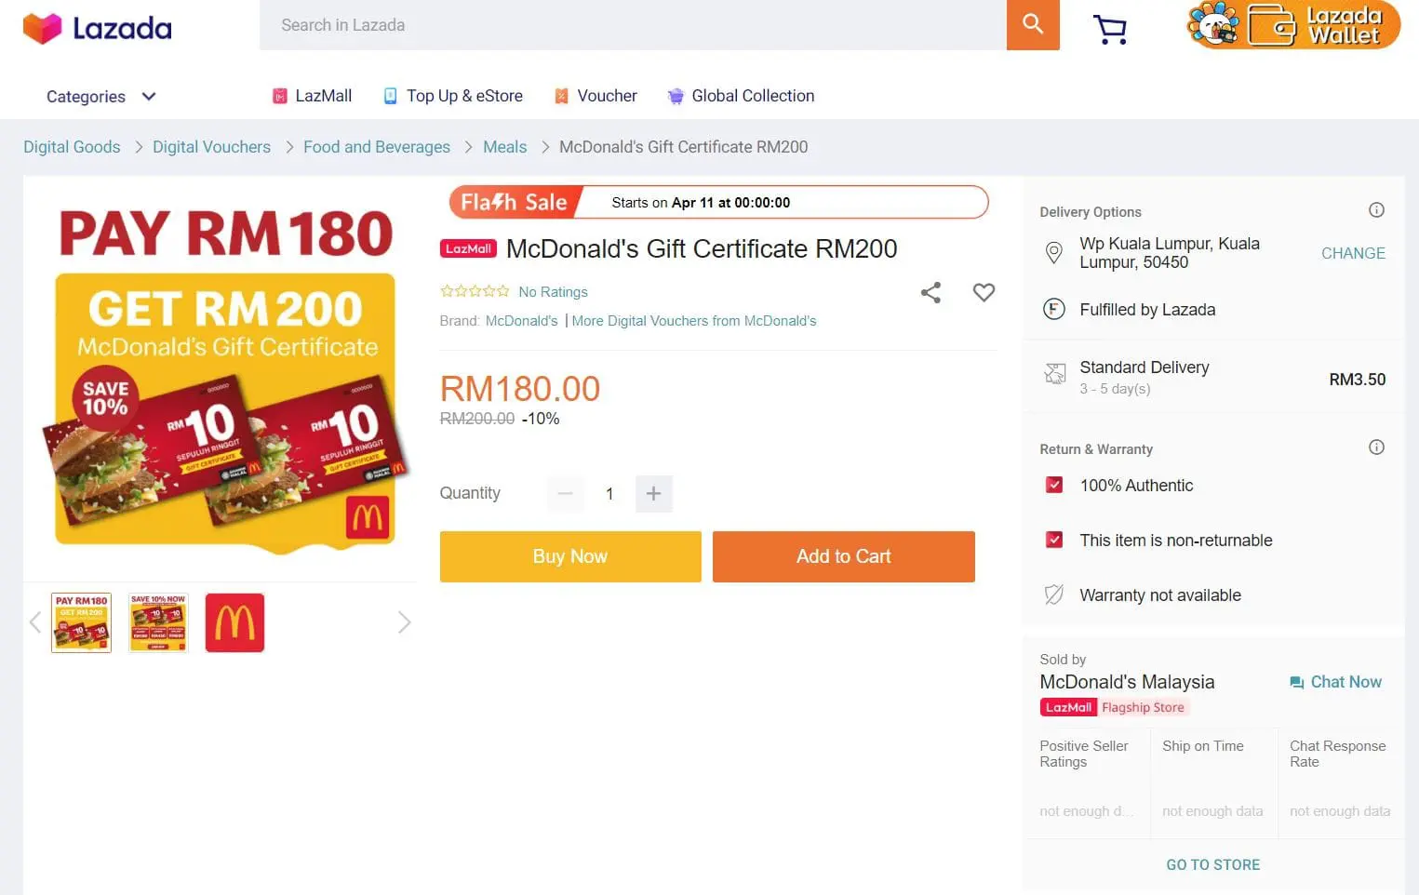
Task: Open the Voucher menu item
Action: pyautogui.click(x=596, y=96)
